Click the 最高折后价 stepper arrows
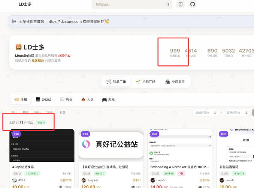Screen dimensions: 254x188 (246, 112)
